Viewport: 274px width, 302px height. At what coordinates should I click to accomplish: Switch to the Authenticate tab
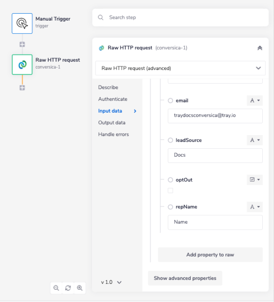[x=113, y=99]
